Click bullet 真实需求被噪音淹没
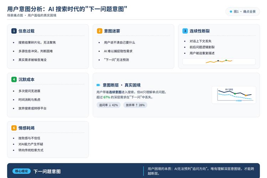The width and height of the screenshot is (267, 178). pos(32,60)
